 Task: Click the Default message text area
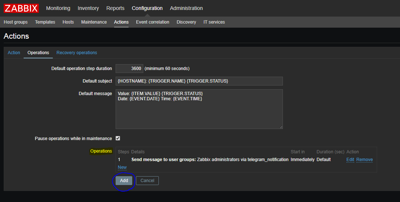(199, 109)
